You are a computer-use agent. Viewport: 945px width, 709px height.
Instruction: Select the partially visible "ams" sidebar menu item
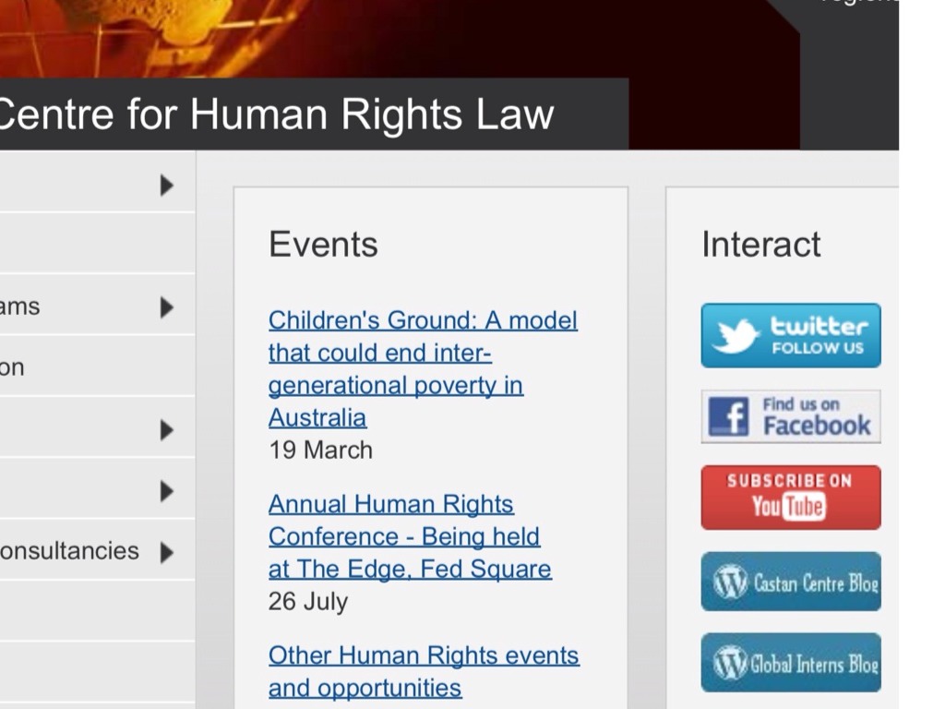[x=20, y=306]
